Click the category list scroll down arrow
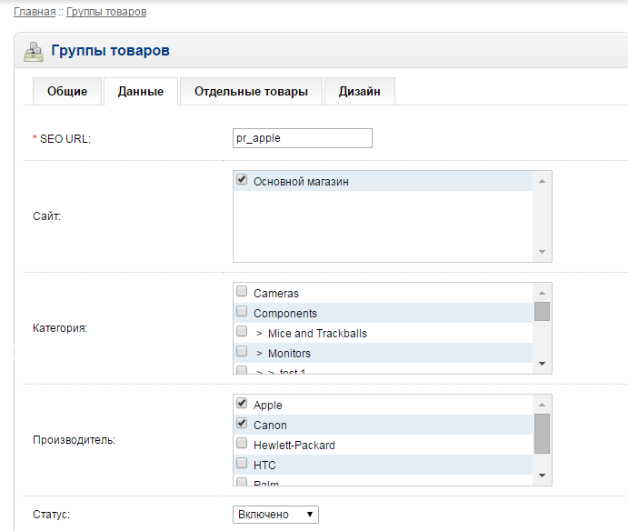This screenshot has height=531, width=628. (542, 364)
